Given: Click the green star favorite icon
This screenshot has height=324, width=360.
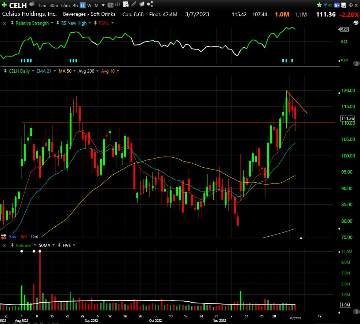Looking at the screenshot, I should (319, 5).
